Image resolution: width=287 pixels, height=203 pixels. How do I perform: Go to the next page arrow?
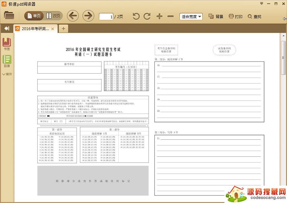[88, 16]
